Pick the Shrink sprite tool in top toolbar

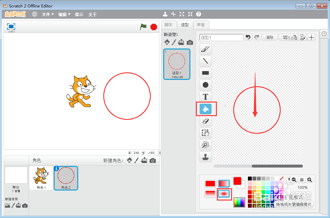(190, 14)
